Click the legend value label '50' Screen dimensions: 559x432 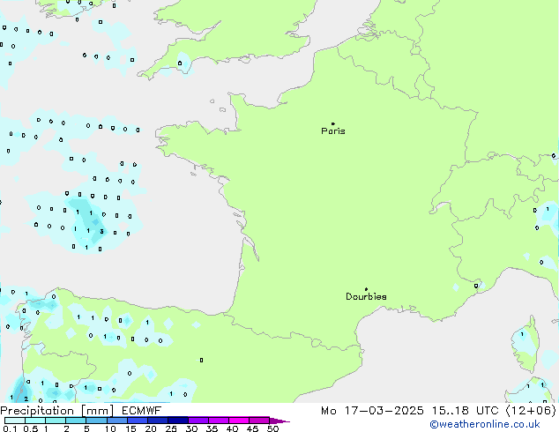(272, 428)
